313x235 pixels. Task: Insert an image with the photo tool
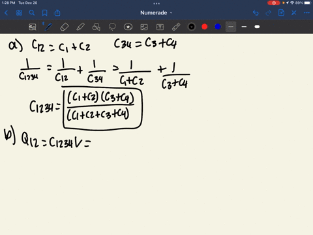144,27
